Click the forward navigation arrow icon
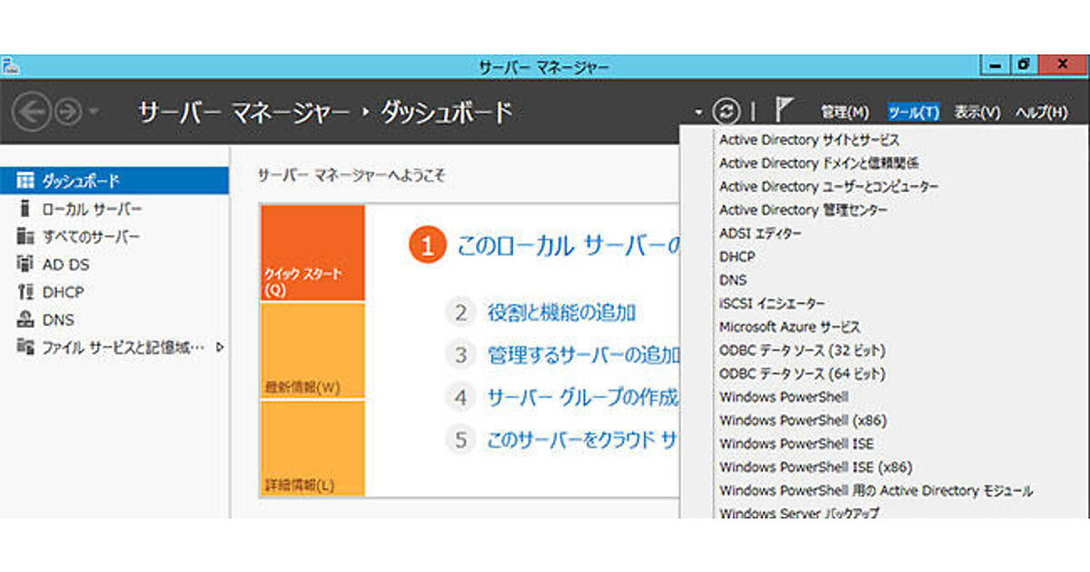The image size is (1090, 572). tap(68, 112)
